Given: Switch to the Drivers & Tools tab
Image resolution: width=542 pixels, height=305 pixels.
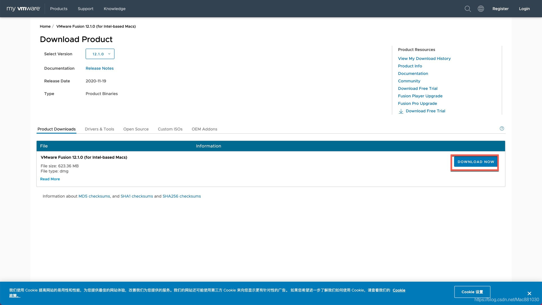Looking at the screenshot, I should click(99, 129).
